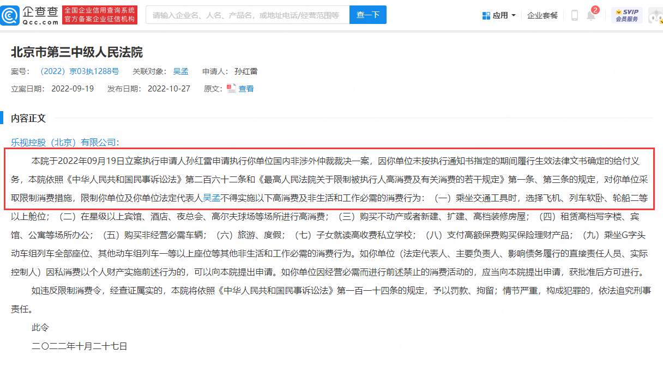
Task: Open the Qcc.com logo homepage
Action: 30,15
